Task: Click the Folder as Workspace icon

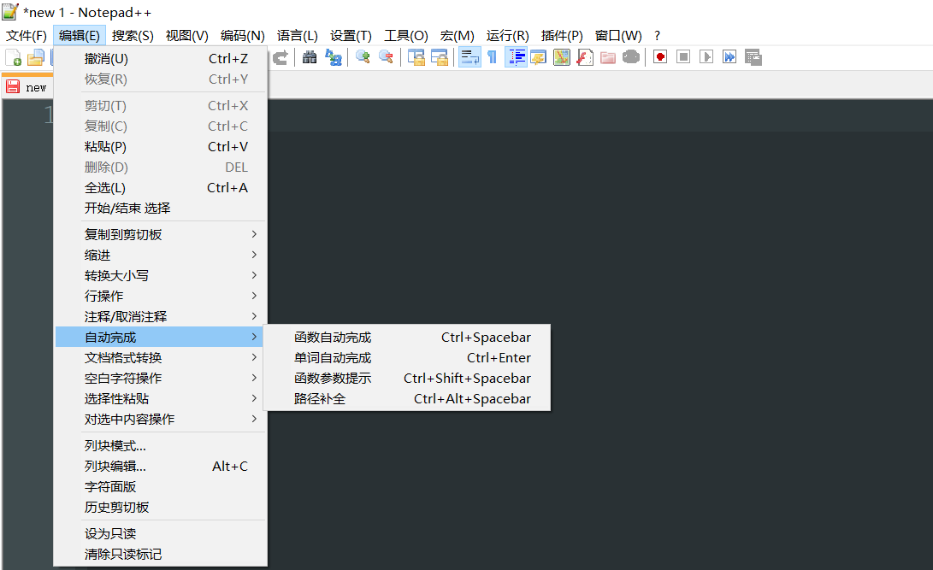Action: tap(607, 57)
